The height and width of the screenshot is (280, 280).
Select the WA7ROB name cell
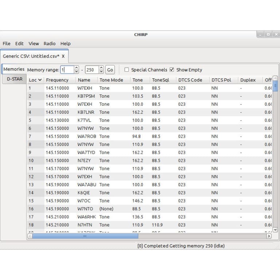87,136
